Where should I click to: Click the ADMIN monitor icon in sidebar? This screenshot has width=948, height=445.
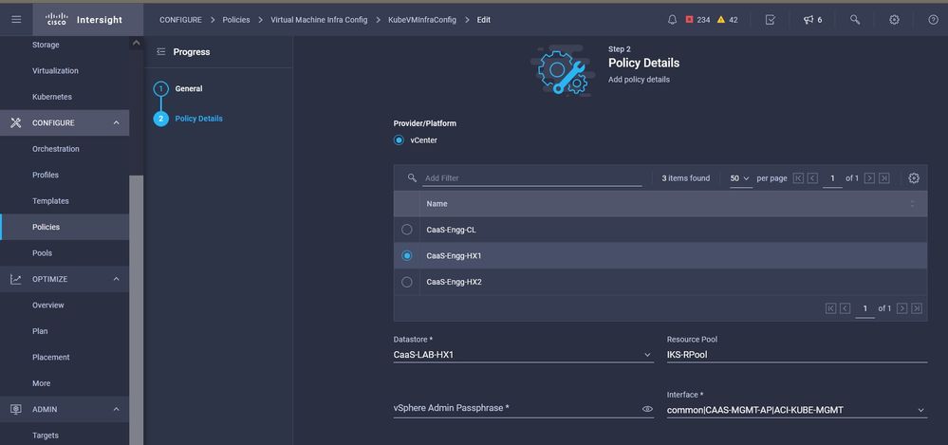(x=16, y=409)
